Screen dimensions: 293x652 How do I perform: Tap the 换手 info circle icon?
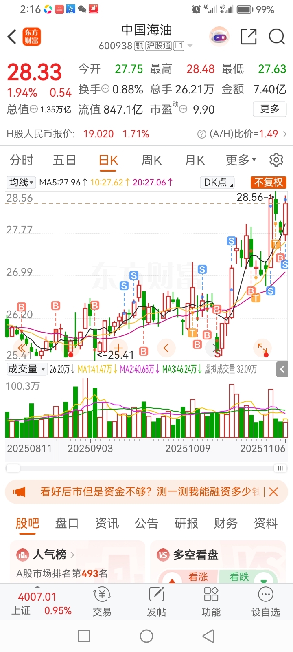point(105,88)
